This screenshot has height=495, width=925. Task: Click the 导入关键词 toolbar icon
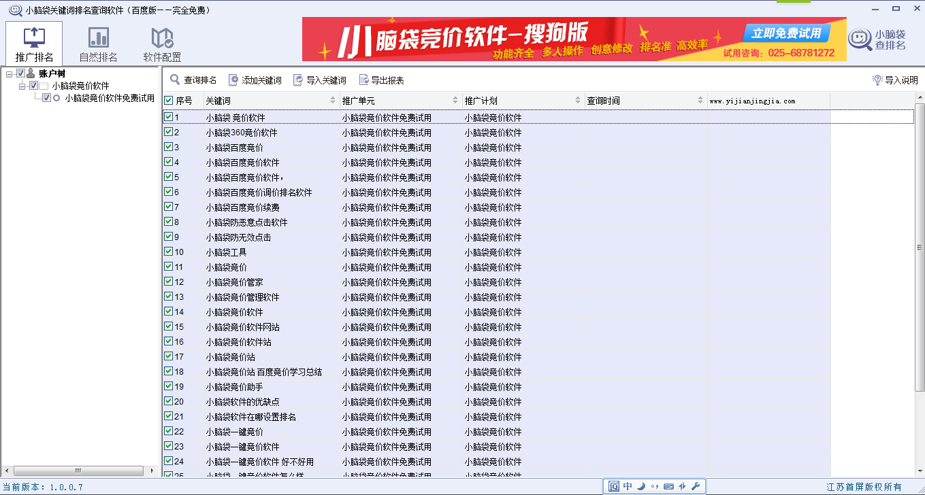[298, 80]
